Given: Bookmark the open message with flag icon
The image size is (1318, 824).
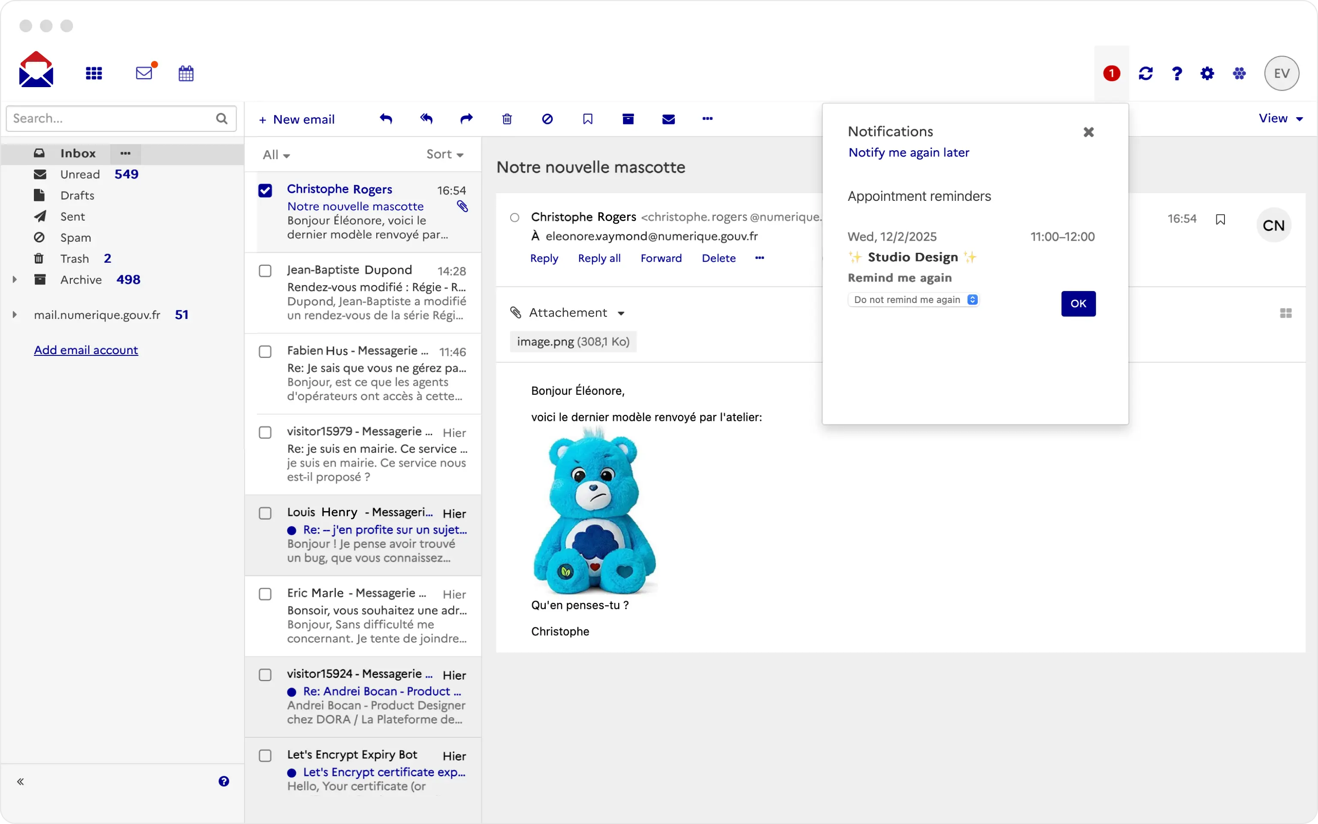Looking at the screenshot, I should 1220,219.
